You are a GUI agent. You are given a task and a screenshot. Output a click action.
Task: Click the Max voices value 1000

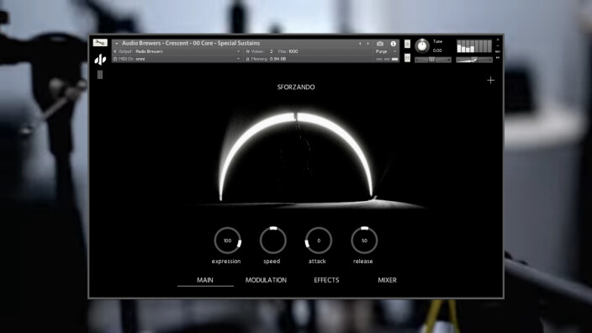click(293, 51)
